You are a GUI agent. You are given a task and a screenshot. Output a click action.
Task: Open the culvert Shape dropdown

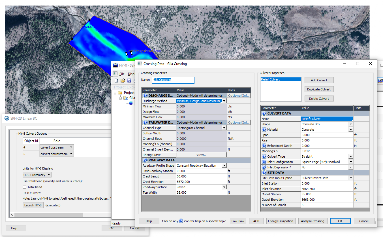click(351, 124)
